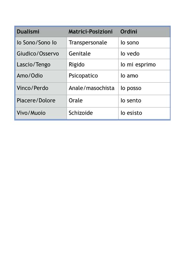
Task: Click the Genitale cell
Action: click(x=93, y=53)
